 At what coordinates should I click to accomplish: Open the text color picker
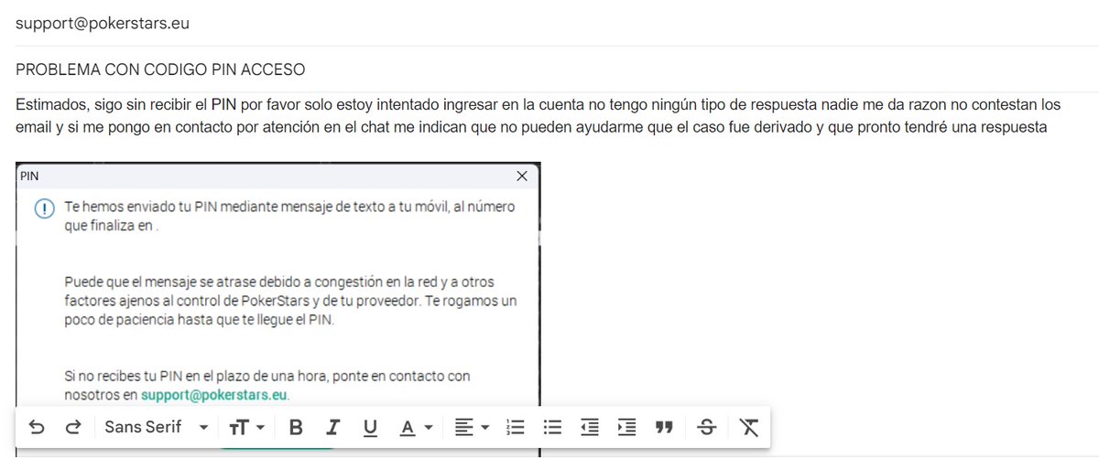click(415, 427)
